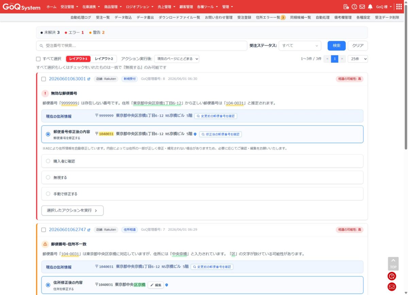Open the apps grid icon
This screenshot has height=295, width=408.
coord(399,7)
